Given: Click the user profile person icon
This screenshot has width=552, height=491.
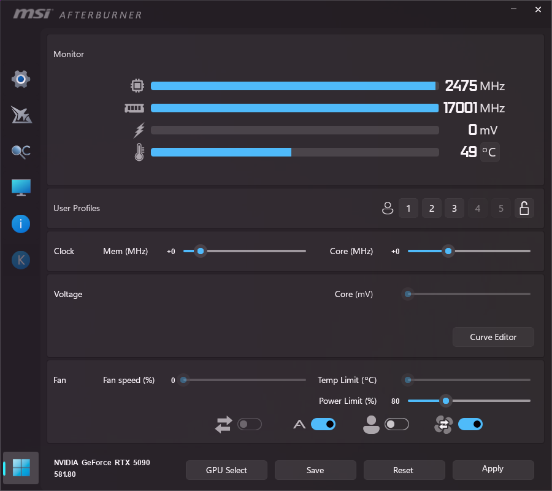Looking at the screenshot, I should [x=387, y=209].
